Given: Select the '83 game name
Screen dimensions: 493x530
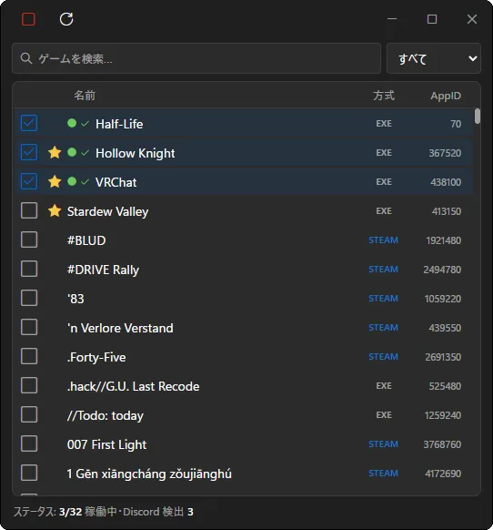Looking at the screenshot, I should (x=75, y=299).
